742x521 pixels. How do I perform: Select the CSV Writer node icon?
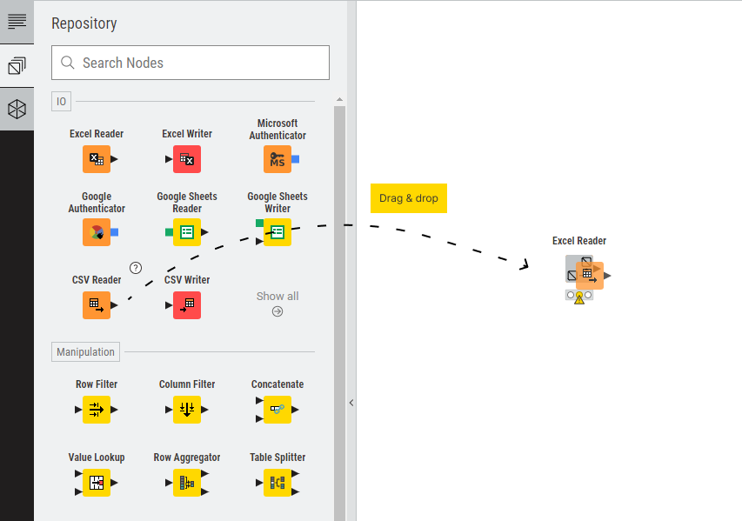click(186, 305)
